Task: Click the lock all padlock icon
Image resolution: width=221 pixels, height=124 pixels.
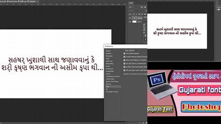Action: coord(145,14)
